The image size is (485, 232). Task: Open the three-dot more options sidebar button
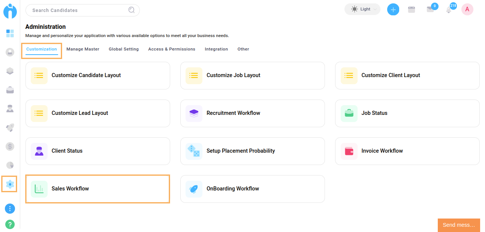(x=10, y=209)
